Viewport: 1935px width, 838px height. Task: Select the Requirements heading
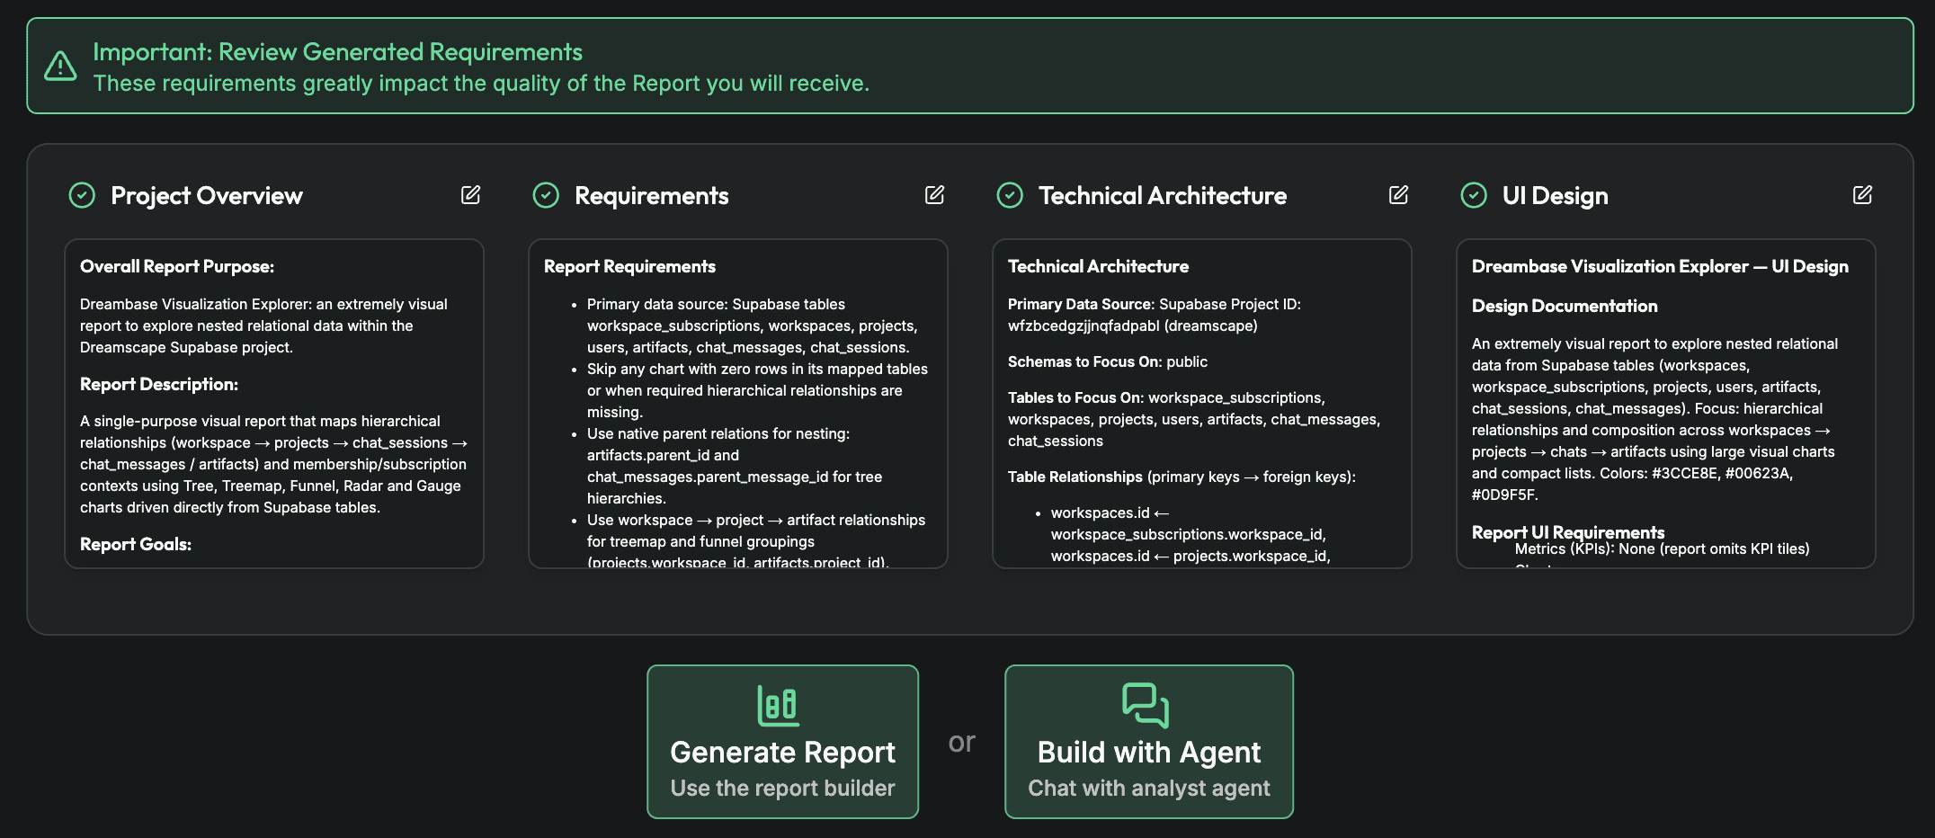click(652, 195)
